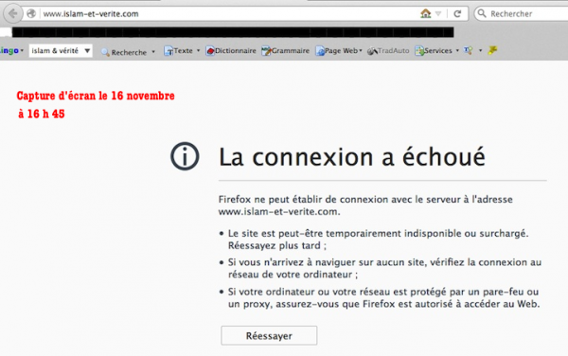This screenshot has height=356, width=568.
Task: Open the Lingo toolbar menu
Action: 11,51
